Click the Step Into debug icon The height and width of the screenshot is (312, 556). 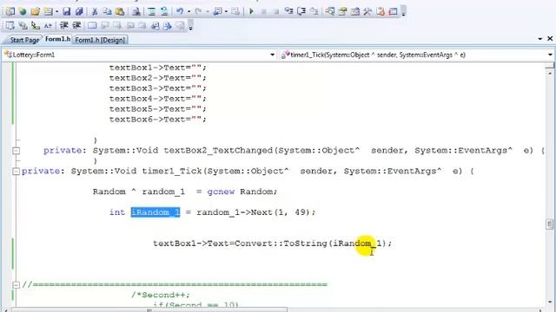289,11
